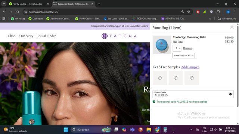Viewport: 239px width, 134px height.
Task: Open the REPORTES DE FOR bookmark
Action: (173, 19)
